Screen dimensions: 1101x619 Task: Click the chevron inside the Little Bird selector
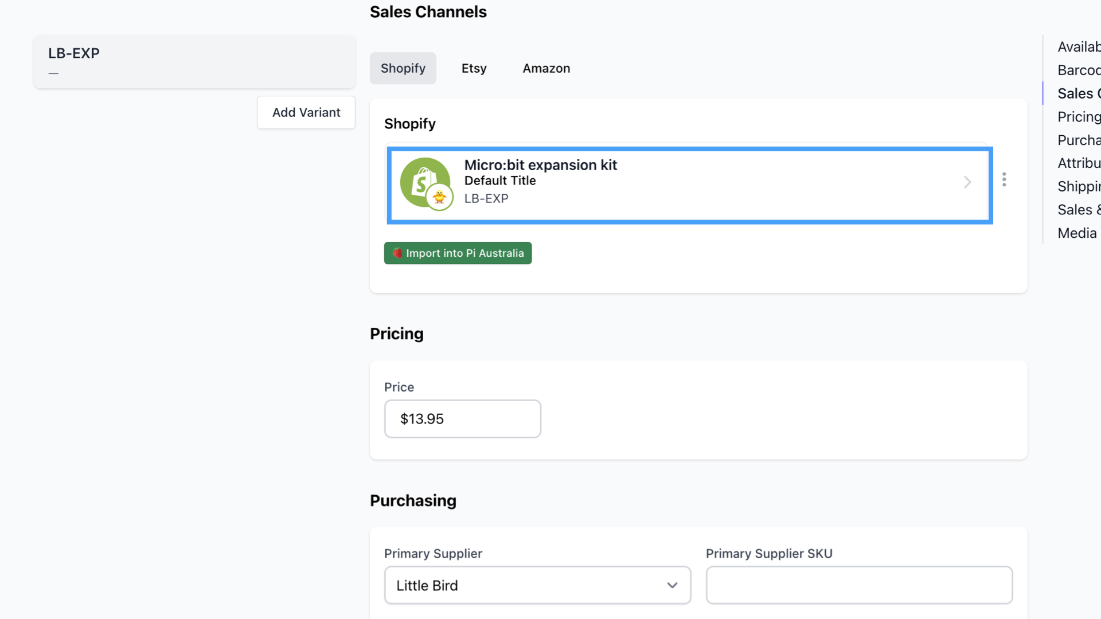tap(671, 585)
